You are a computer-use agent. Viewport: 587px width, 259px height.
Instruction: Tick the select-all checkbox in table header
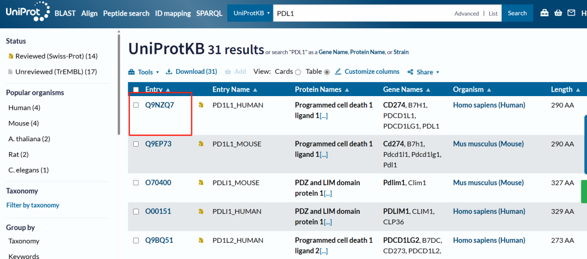click(x=136, y=90)
